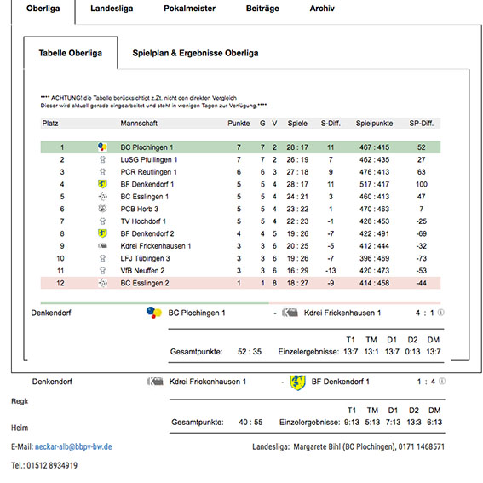Open the neckar-alb@bbpv-bw.de email link
This screenshot has width=483, height=483.
(x=73, y=446)
